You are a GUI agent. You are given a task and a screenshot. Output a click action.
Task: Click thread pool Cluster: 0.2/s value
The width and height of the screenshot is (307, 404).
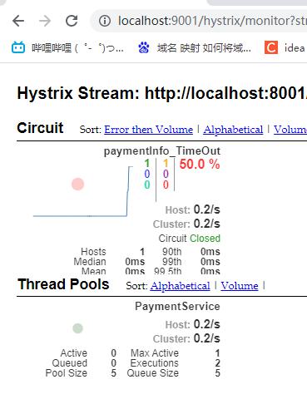click(206, 338)
